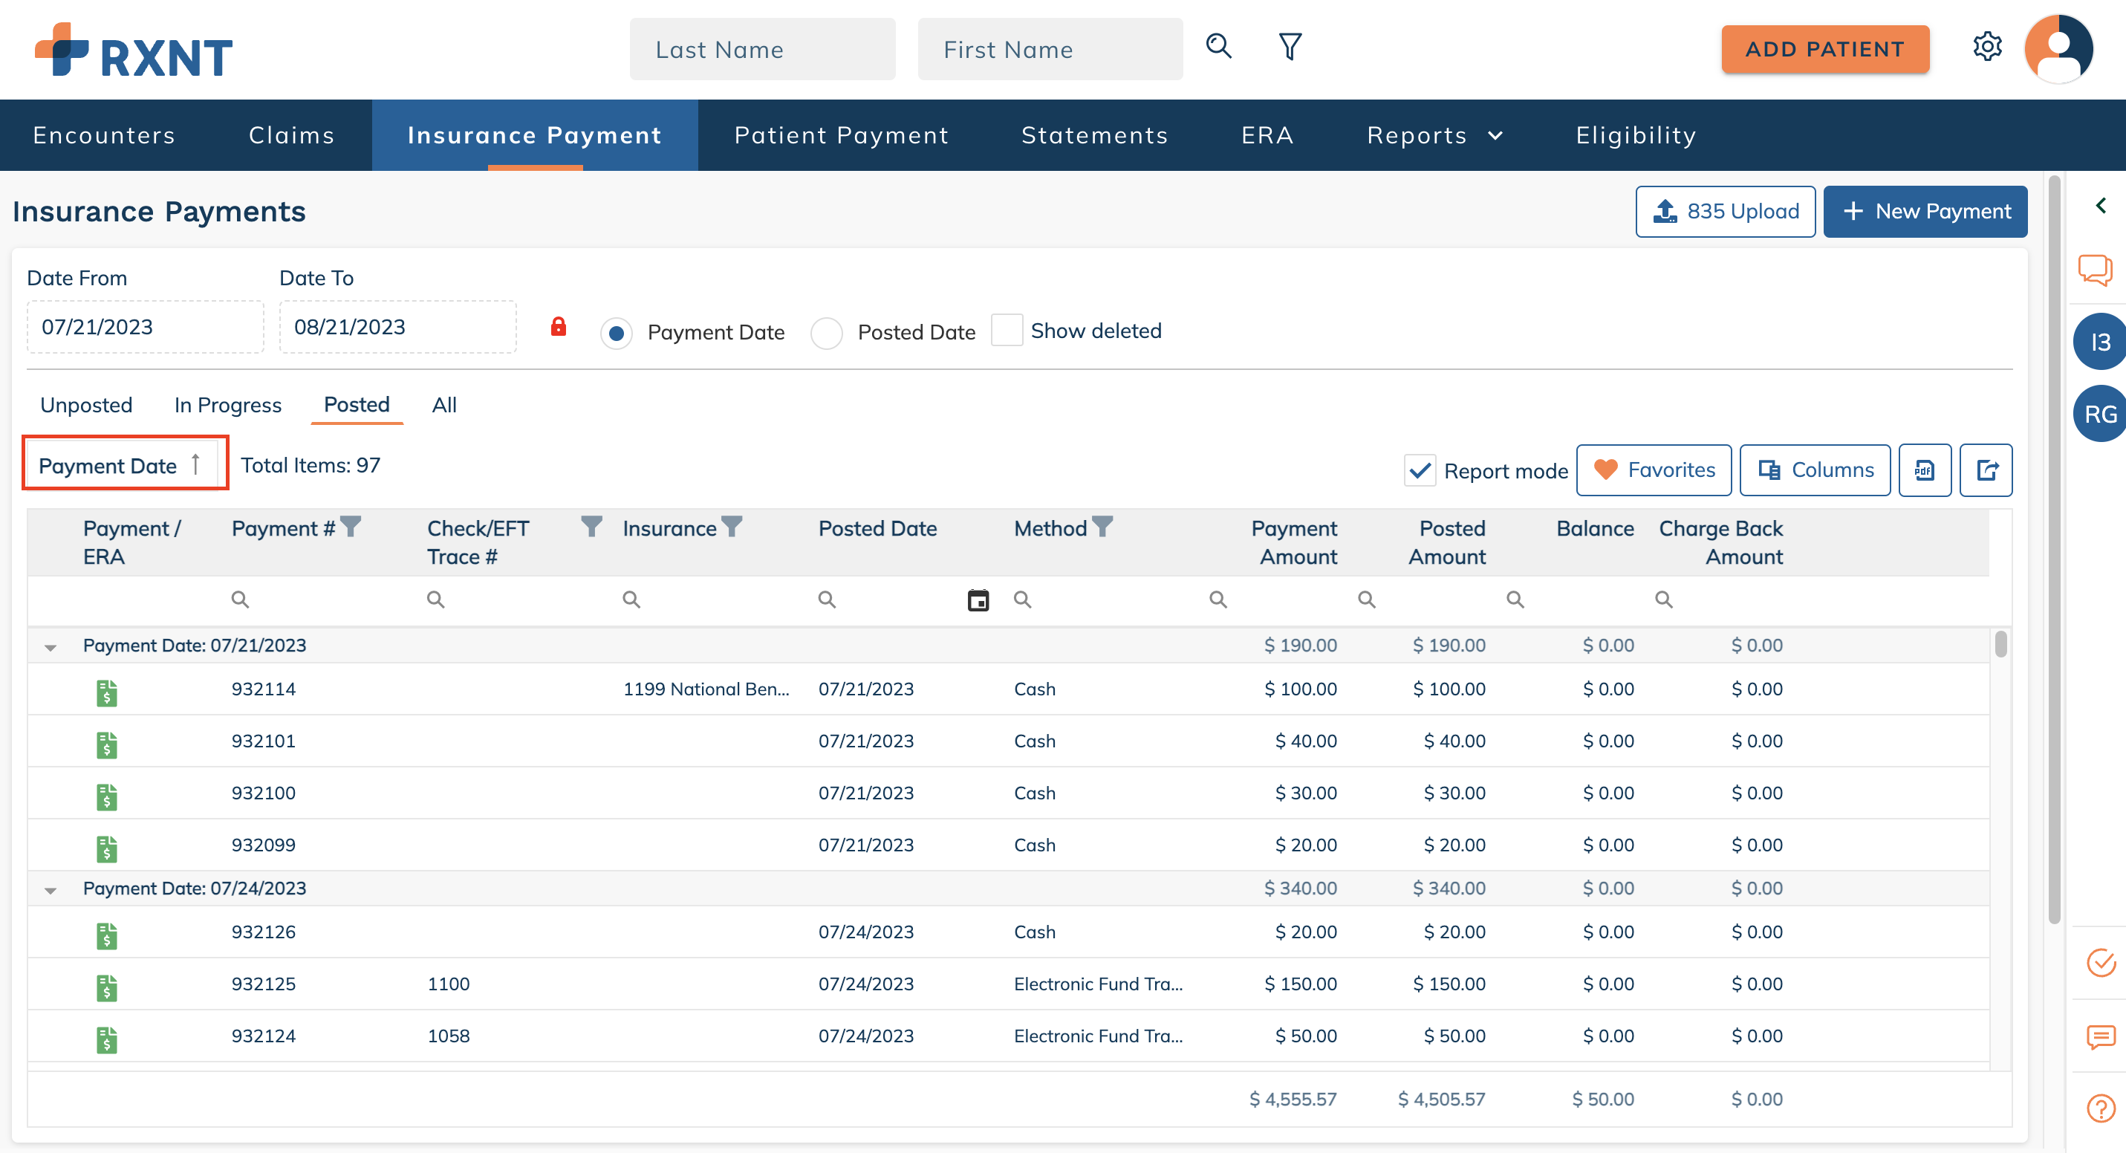The height and width of the screenshot is (1153, 2126).
Task: Edit the Date From field
Action: pyautogui.click(x=146, y=328)
